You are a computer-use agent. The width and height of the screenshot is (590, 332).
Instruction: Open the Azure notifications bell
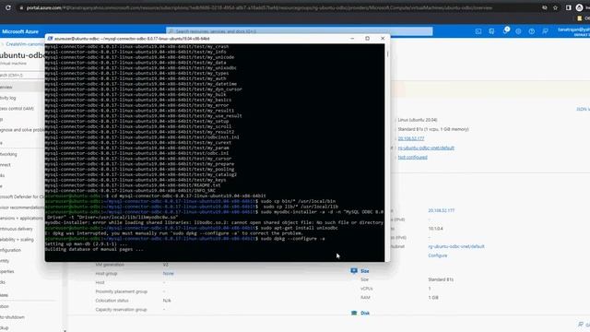click(505, 30)
